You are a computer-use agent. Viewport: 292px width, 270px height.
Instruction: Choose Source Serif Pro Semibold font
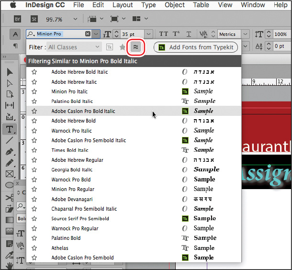click(134, 219)
